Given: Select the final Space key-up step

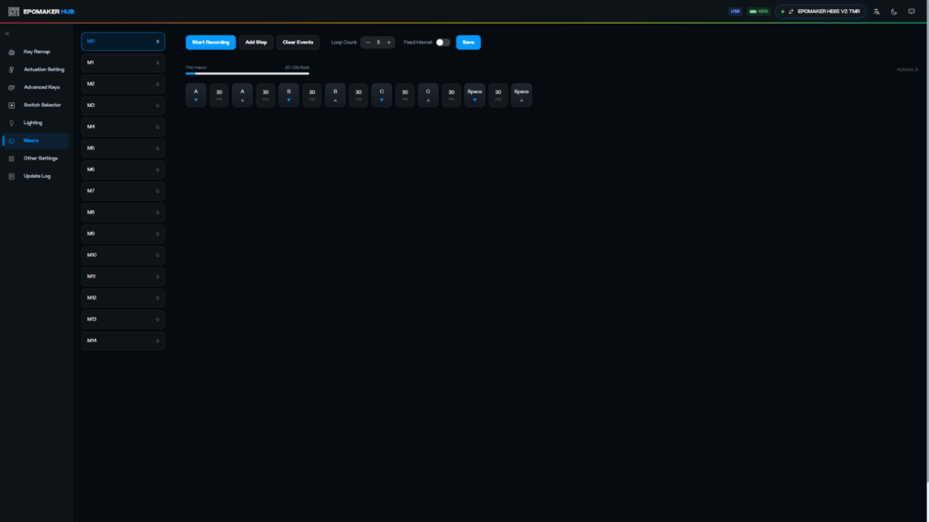Looking at the screenshot, I should (x=522, y=94).
